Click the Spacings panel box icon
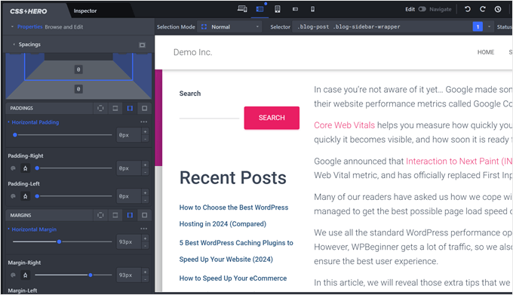Screen dimensions: 513x295 point(142,45)
